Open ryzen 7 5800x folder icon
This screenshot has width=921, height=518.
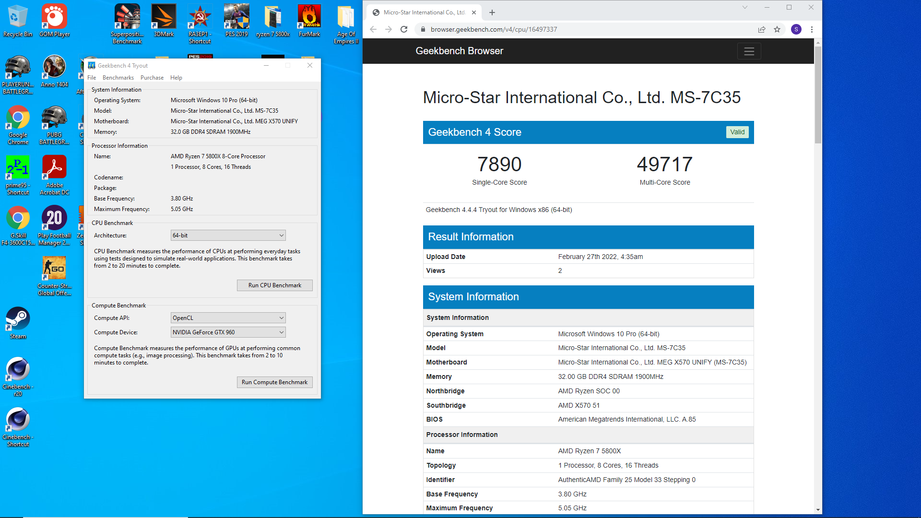pyautogui.click(x=273, y=21)
